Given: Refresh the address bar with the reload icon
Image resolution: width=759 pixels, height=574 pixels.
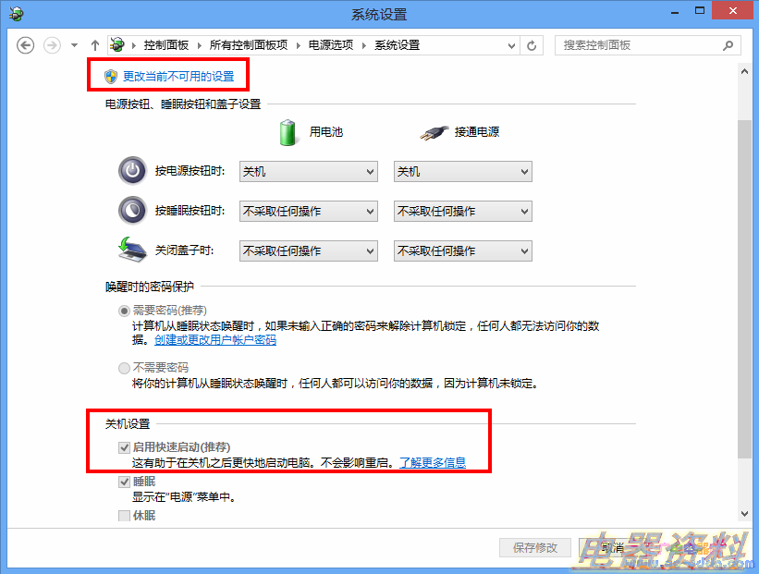Looking at the screenshot, I should [x=532, y=45].
